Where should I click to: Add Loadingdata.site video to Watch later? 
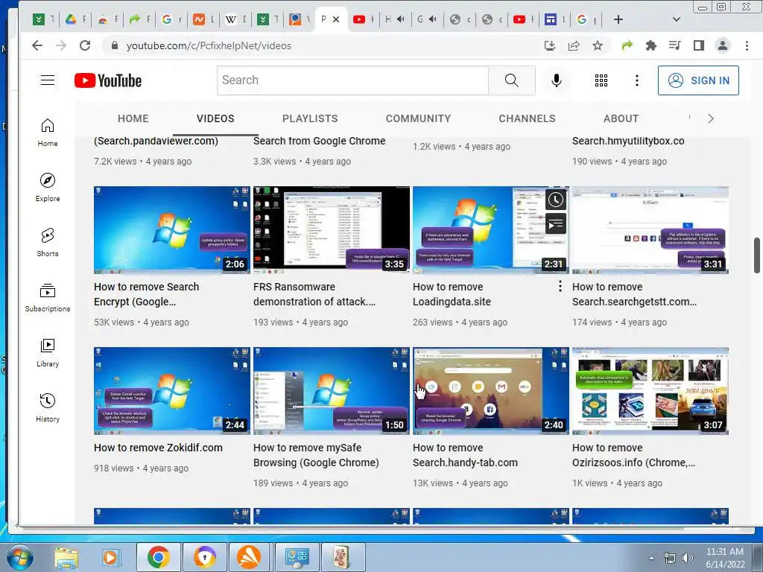pos(556,200)
